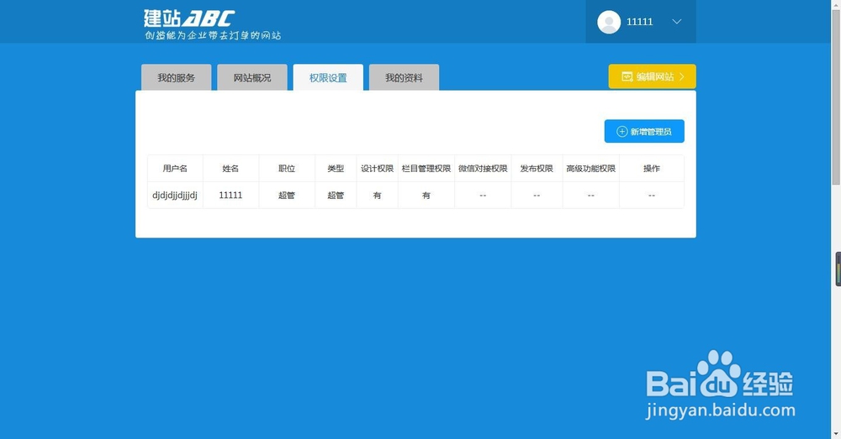
Task: Click the 操作 column header
Action: 652,168
